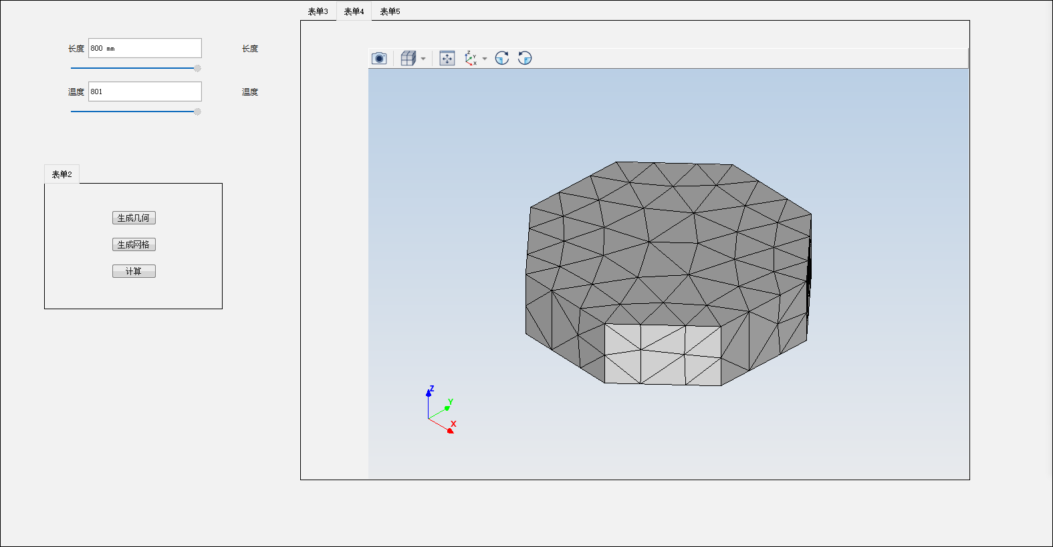Click the 温度 slider handle
The image size is (1053, 547).
[197, 112]
